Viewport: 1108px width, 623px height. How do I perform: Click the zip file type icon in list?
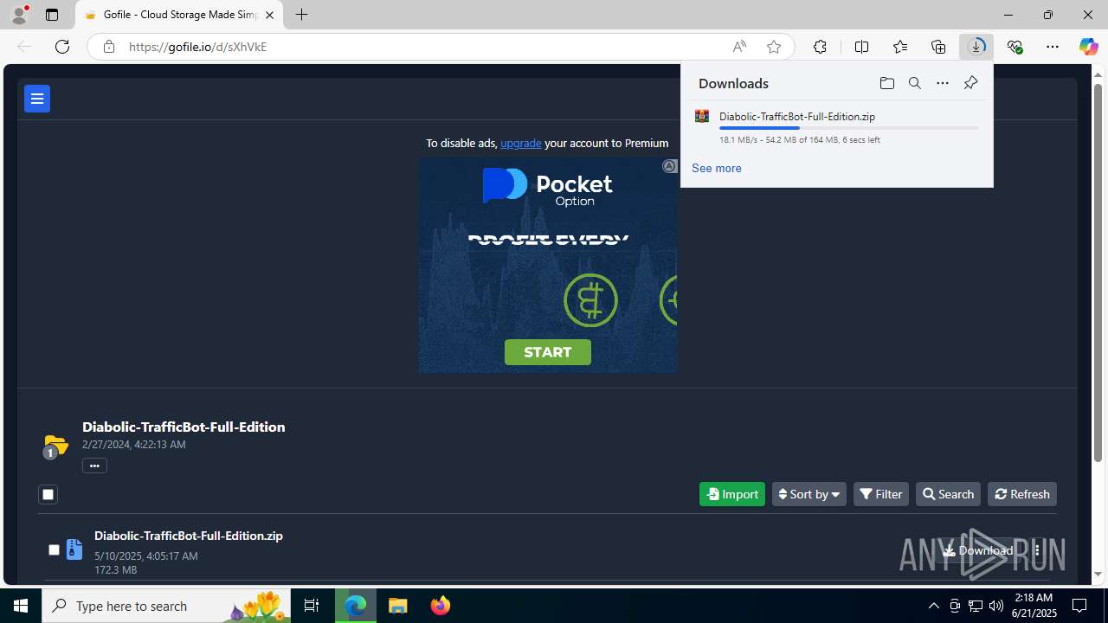(74, 549)
